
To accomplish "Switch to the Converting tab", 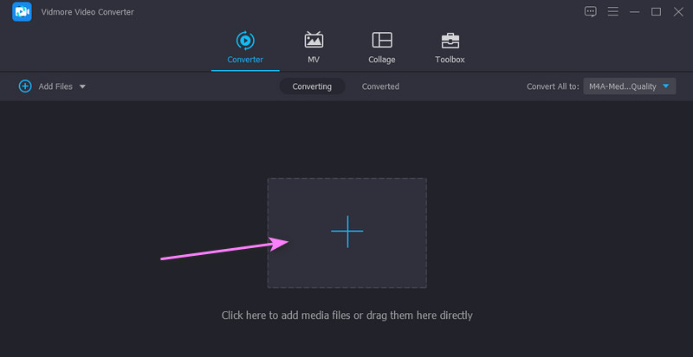I will (312, 86).
